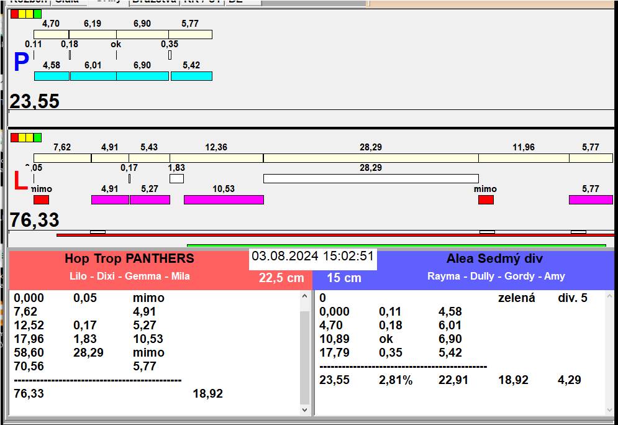This screenshot has height=425, width=618.
Task: Click the green progress bar above team panels
Action: (396, 245)
